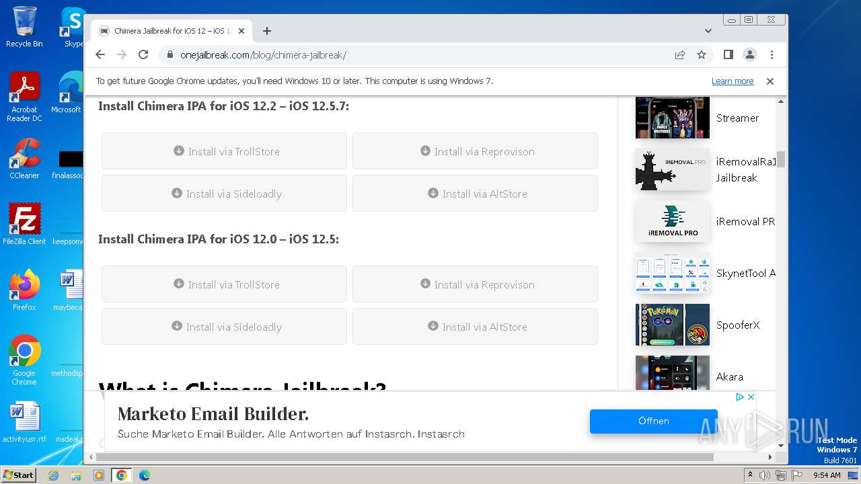Viewport: 861px width, 484px height.
Task: Open the site lock information icon
Action: [170, 55]
